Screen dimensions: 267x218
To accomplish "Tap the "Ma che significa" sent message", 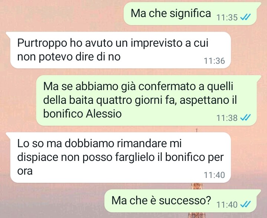I will click(x=190, y=14).
